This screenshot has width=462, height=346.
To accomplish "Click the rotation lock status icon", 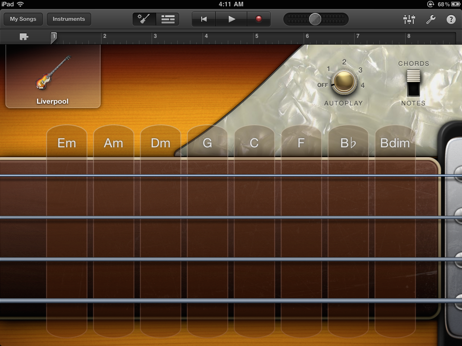I will coord(430,4).
